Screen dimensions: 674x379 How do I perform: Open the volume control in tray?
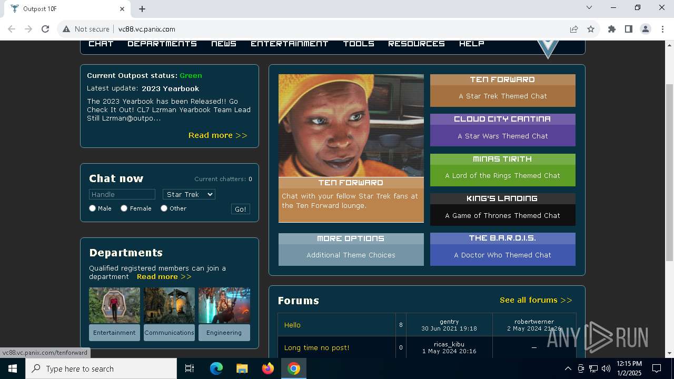(x=606, y=368)
